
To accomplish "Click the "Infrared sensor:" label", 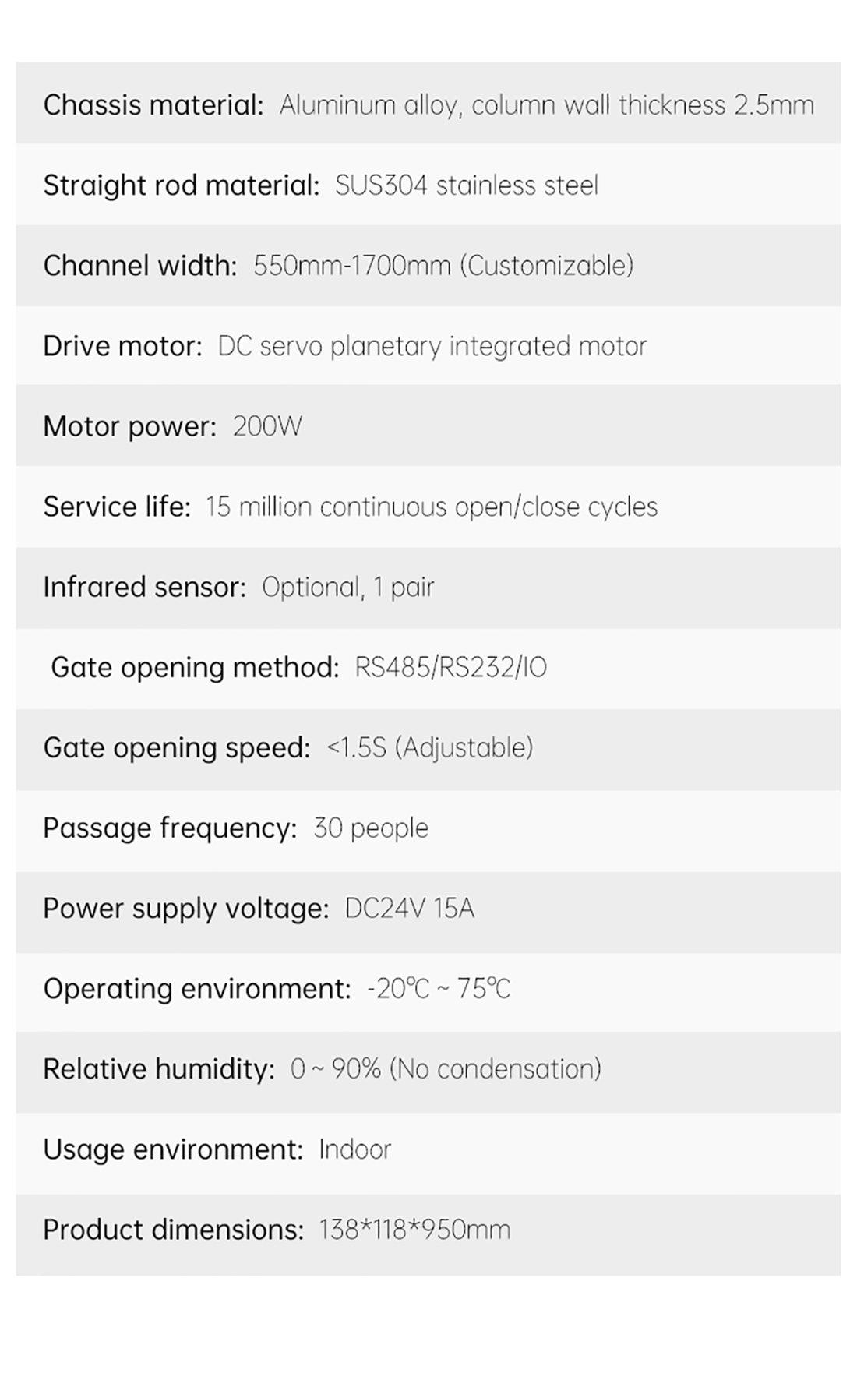I will [x=144, y=587].
